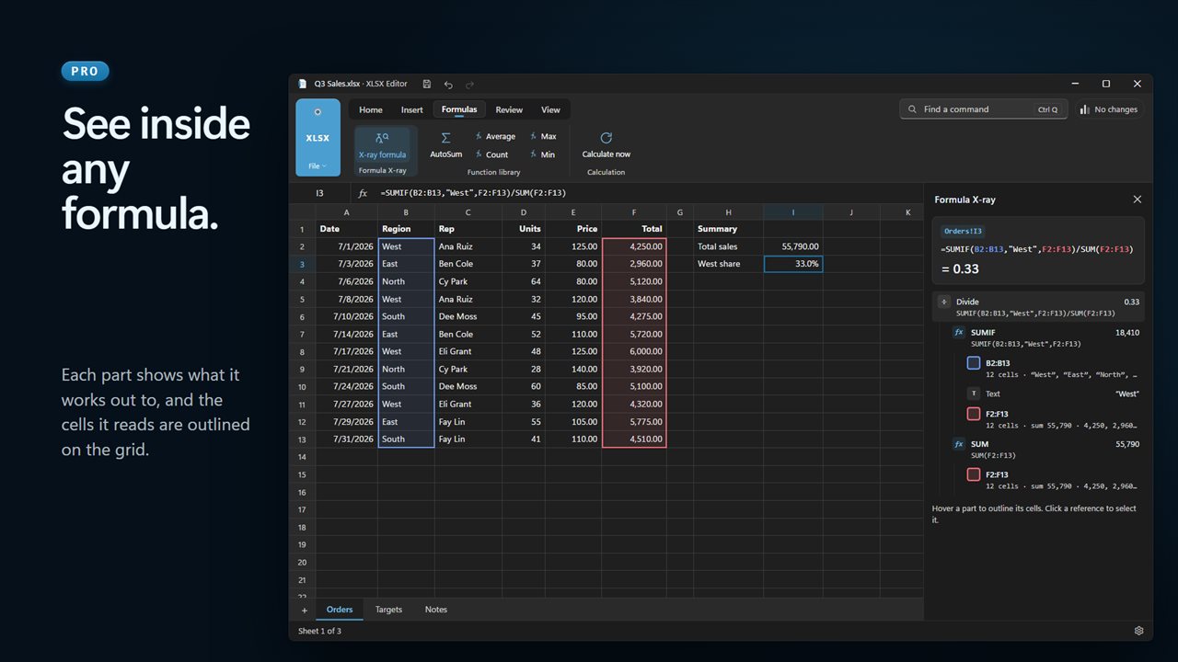Select the blue B2:B13 reference swatch
Viewport: 1178px width, 662px height.
click(x=974, y=363)
